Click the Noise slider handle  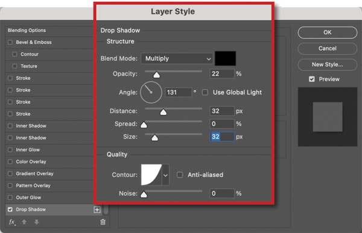144,194
